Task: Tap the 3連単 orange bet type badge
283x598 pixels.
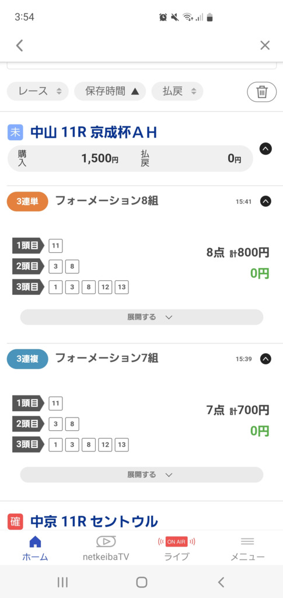Action: 27,201
